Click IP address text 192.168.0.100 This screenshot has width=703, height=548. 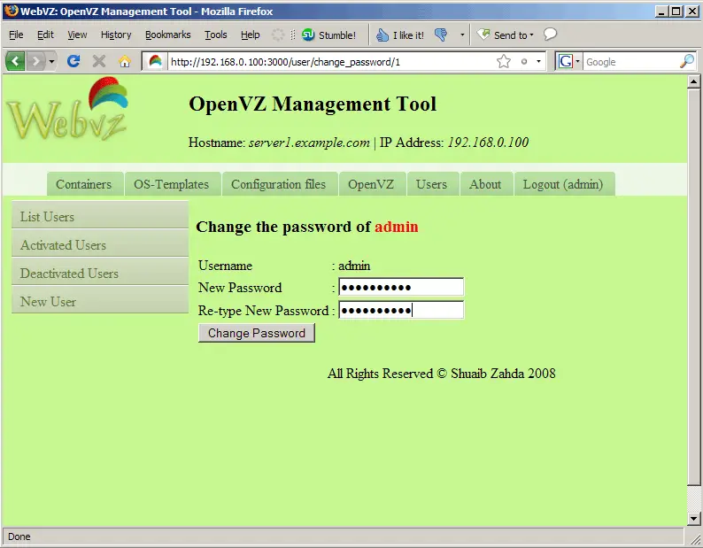pyautogui.click(x=488, y=143)
